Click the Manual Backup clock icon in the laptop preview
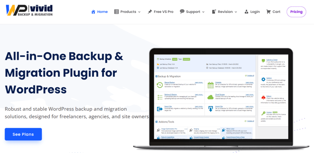The width and height of the screenshot is (314, 153). 160,85
